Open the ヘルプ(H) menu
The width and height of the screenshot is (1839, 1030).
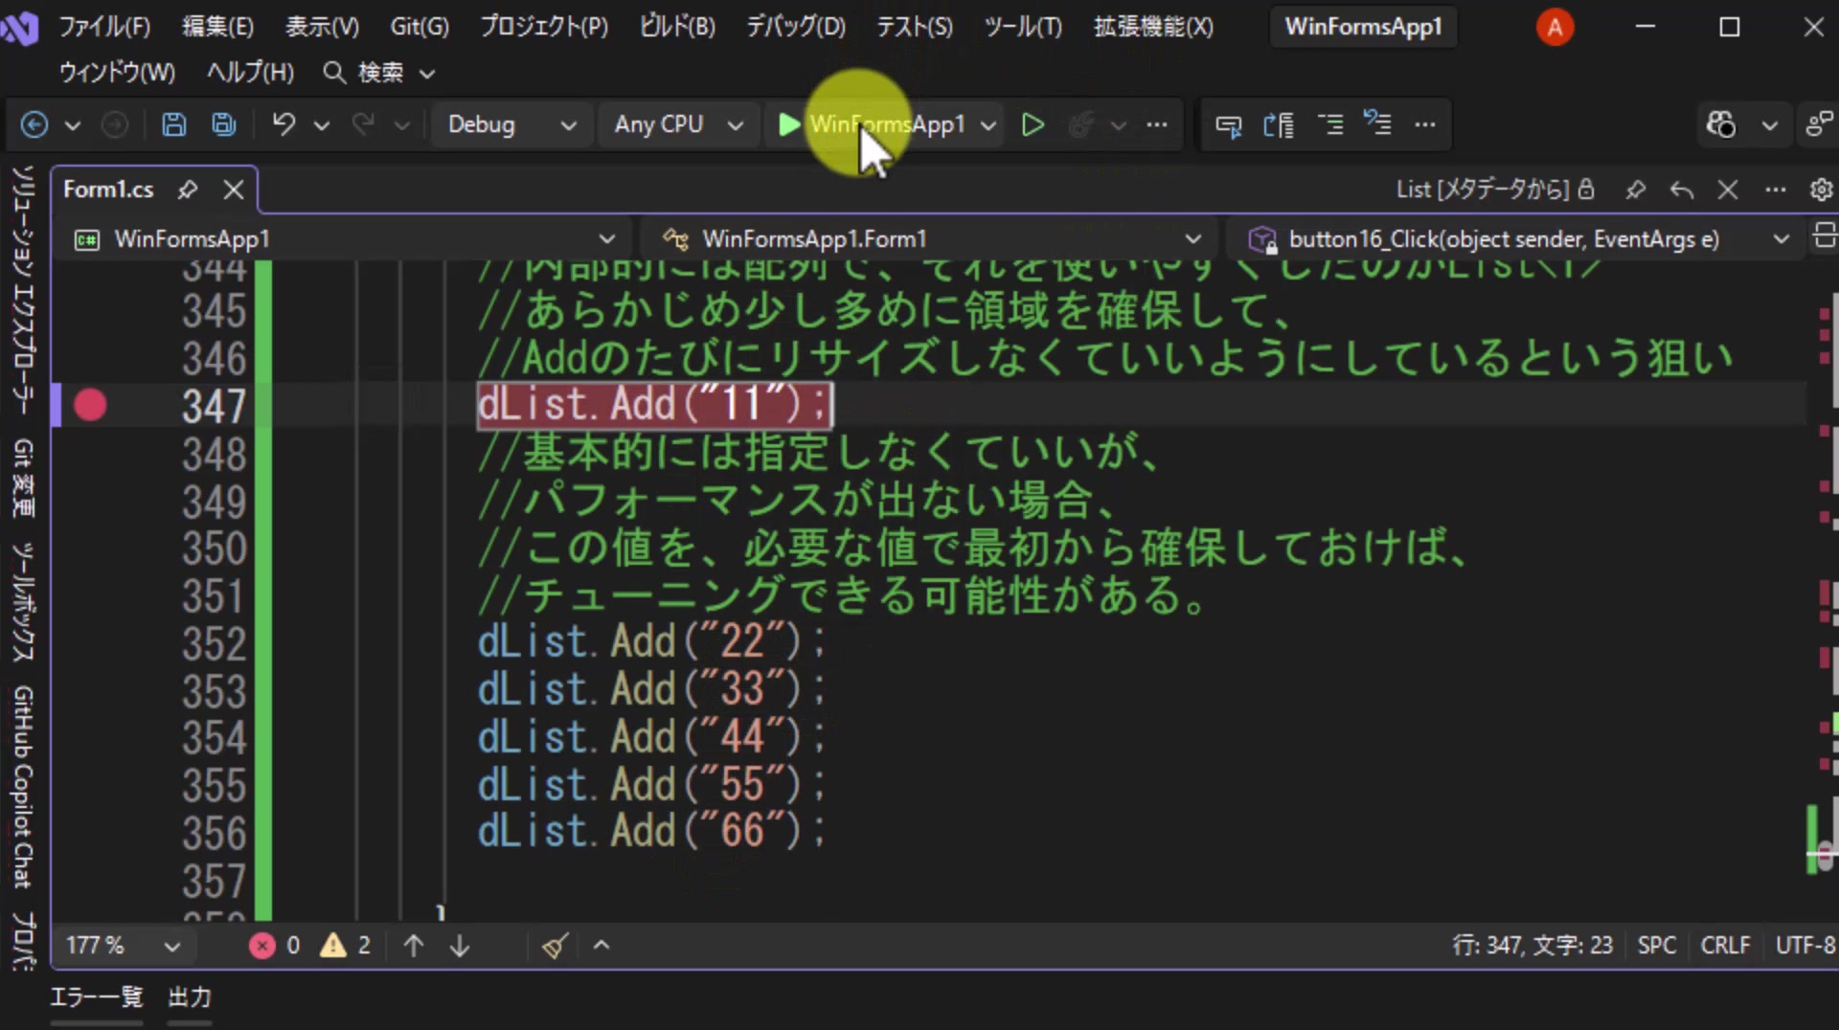click(250, 72)
